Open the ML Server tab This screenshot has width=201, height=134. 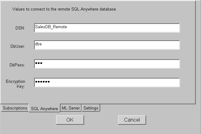[x=71, y=108]
